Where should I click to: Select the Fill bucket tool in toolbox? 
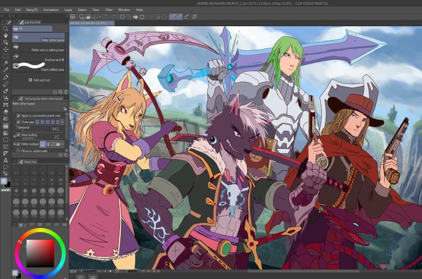[6, 126]
